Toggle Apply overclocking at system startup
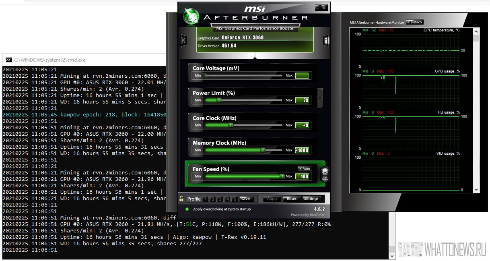Viewport: 490px width, 261px height. coord(187,209)
